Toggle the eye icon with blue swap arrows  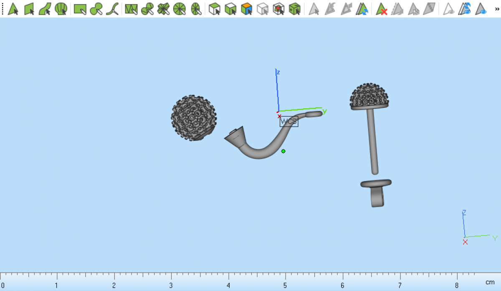(x=465, y=8)
